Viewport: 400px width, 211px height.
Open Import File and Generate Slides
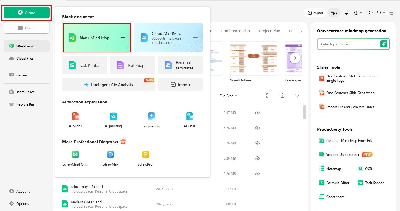coord(347,107)
